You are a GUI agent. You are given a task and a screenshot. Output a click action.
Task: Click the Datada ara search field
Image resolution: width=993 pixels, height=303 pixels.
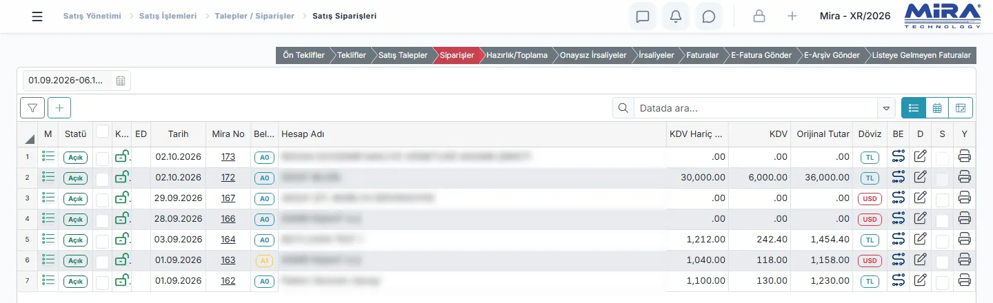tap(755, 108)
